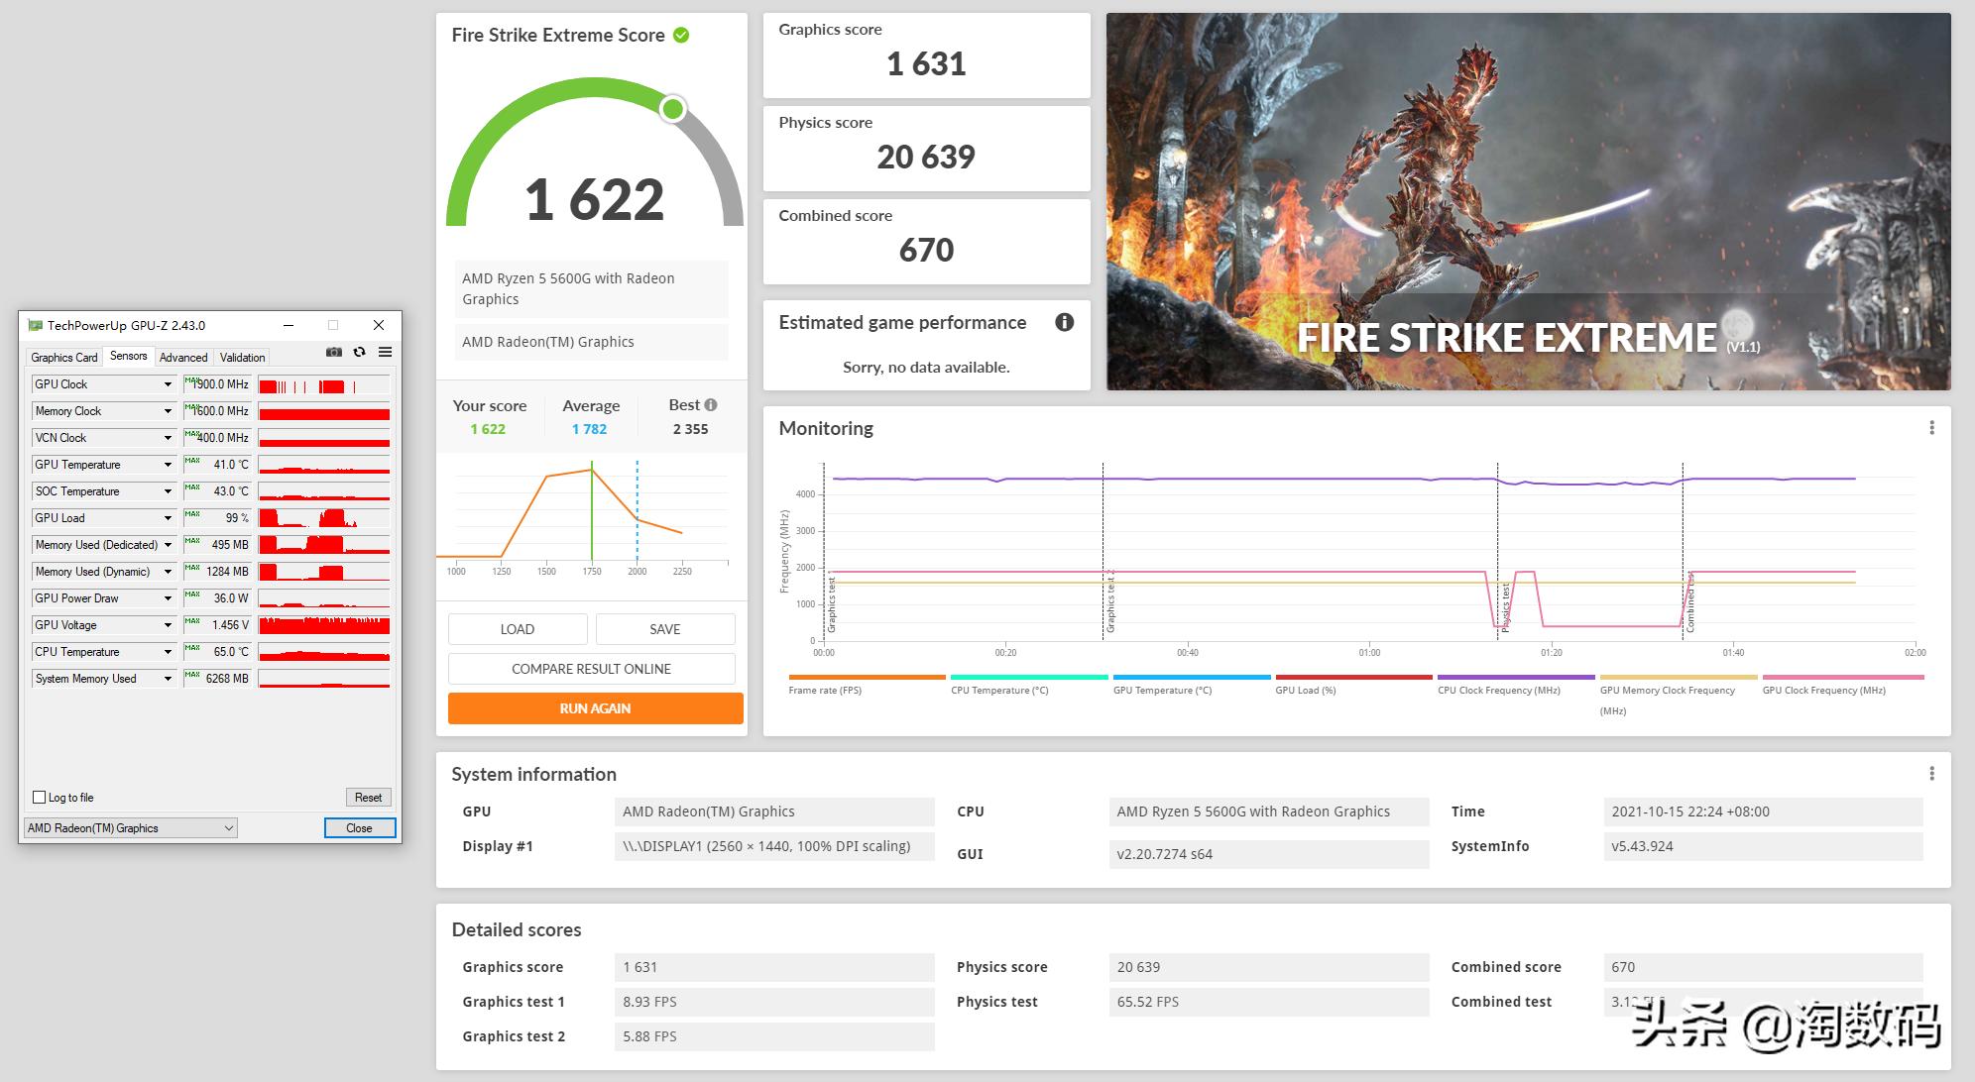Switch to the Graphics Card tab

pyautogui.click(x=64, y=358)
